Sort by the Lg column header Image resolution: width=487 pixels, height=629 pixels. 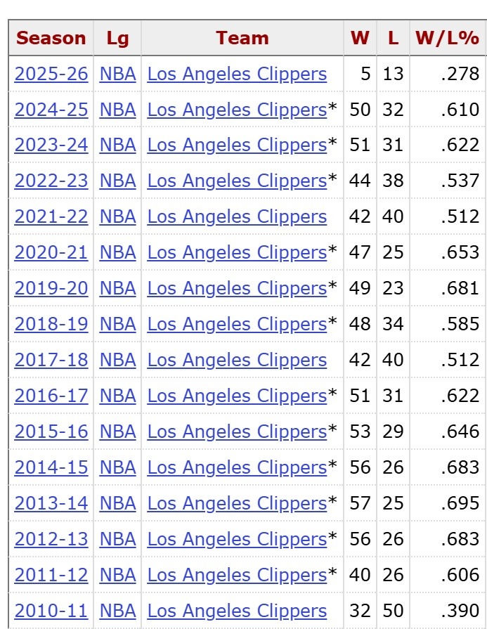[117, 38]
